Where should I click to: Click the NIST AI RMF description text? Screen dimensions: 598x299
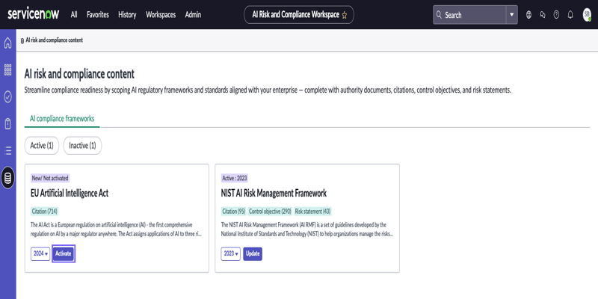(306, 229)
